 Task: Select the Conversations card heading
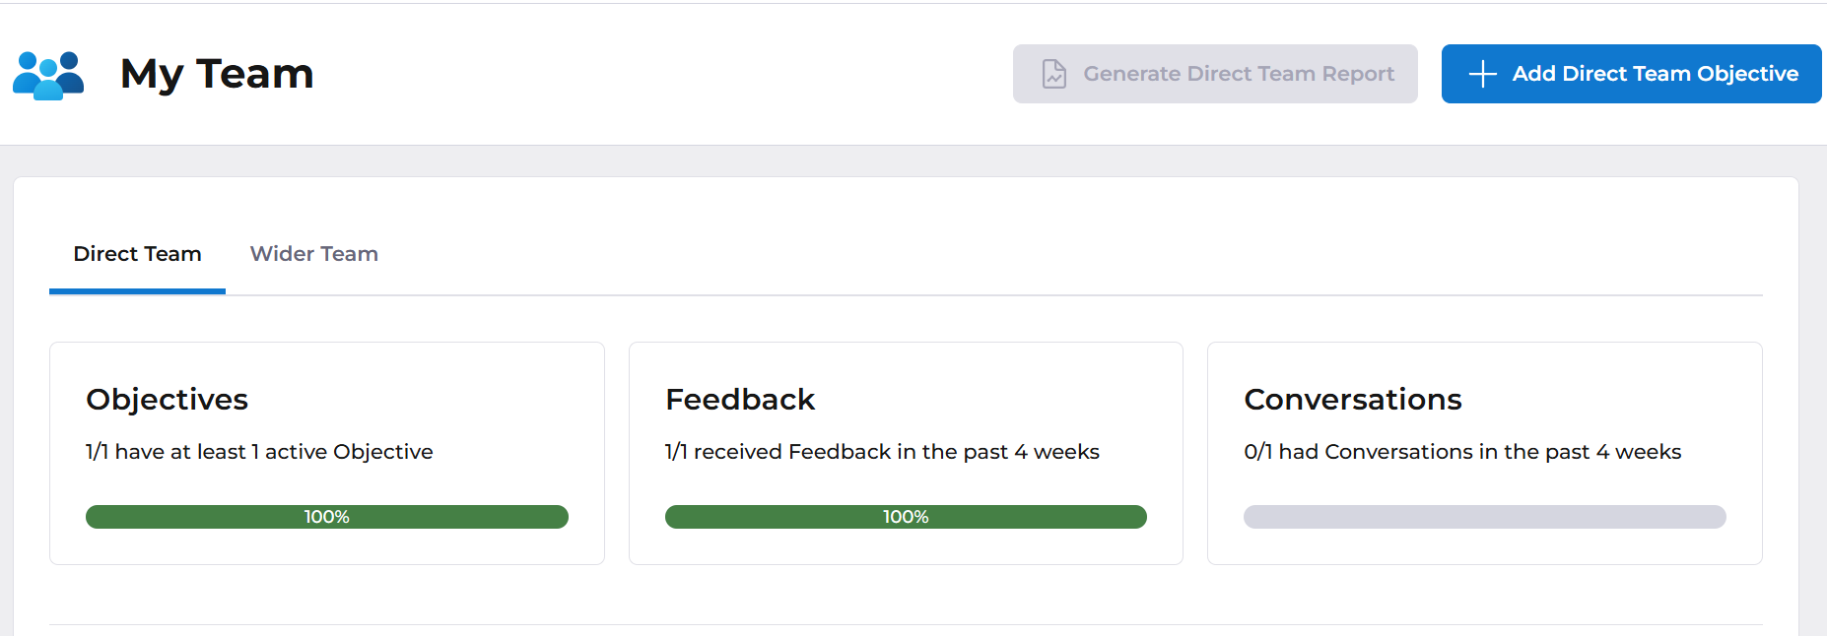(x=1352, y=400)
